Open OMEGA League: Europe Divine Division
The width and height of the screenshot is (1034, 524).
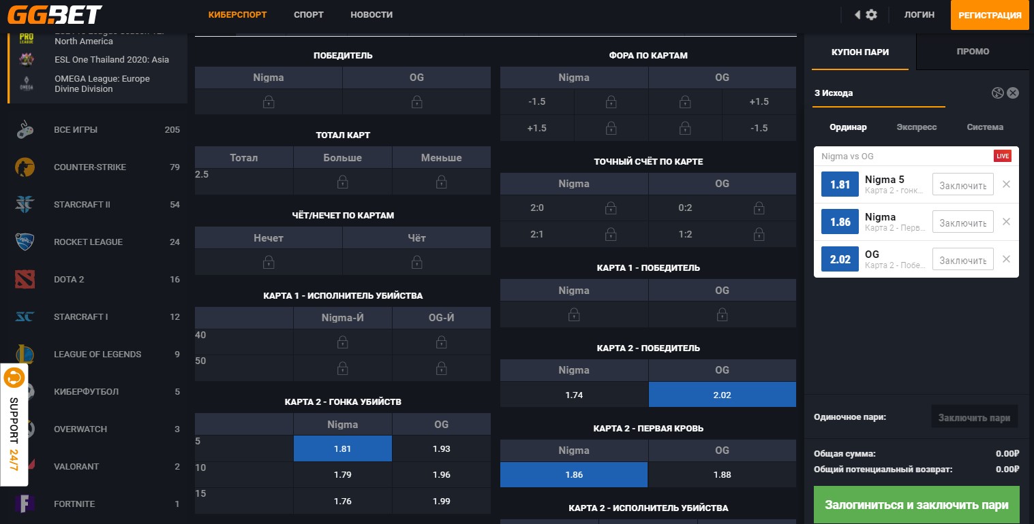[102, 84]
